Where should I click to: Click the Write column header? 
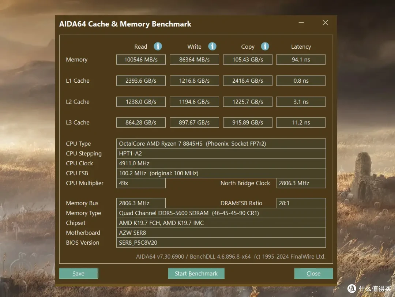click(194, 46)
